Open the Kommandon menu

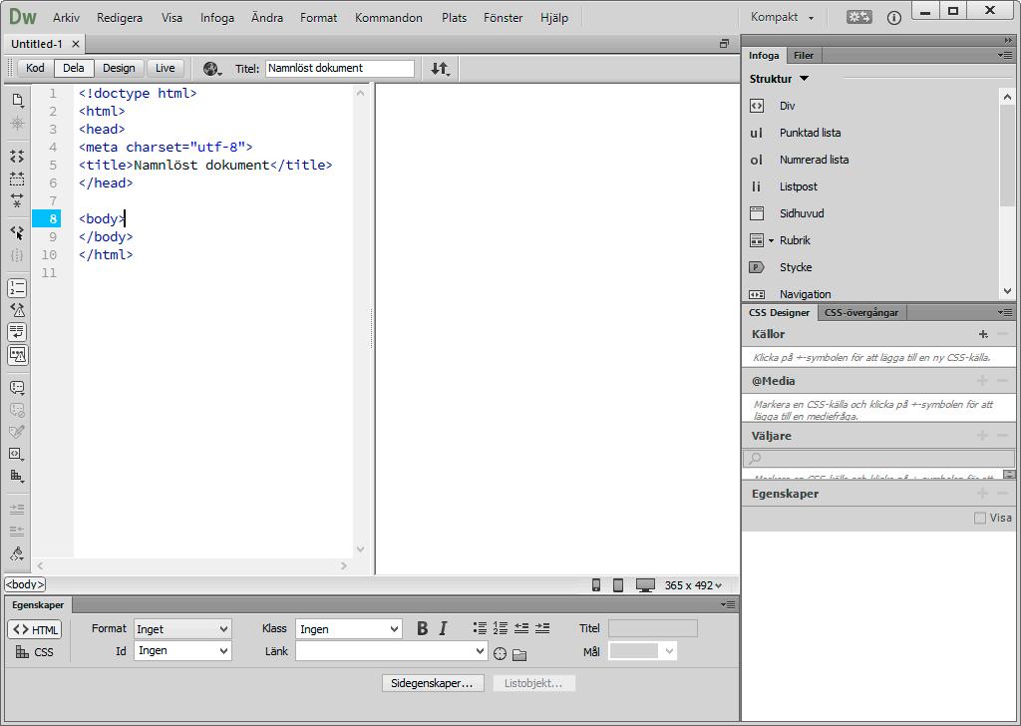[388, 18]
